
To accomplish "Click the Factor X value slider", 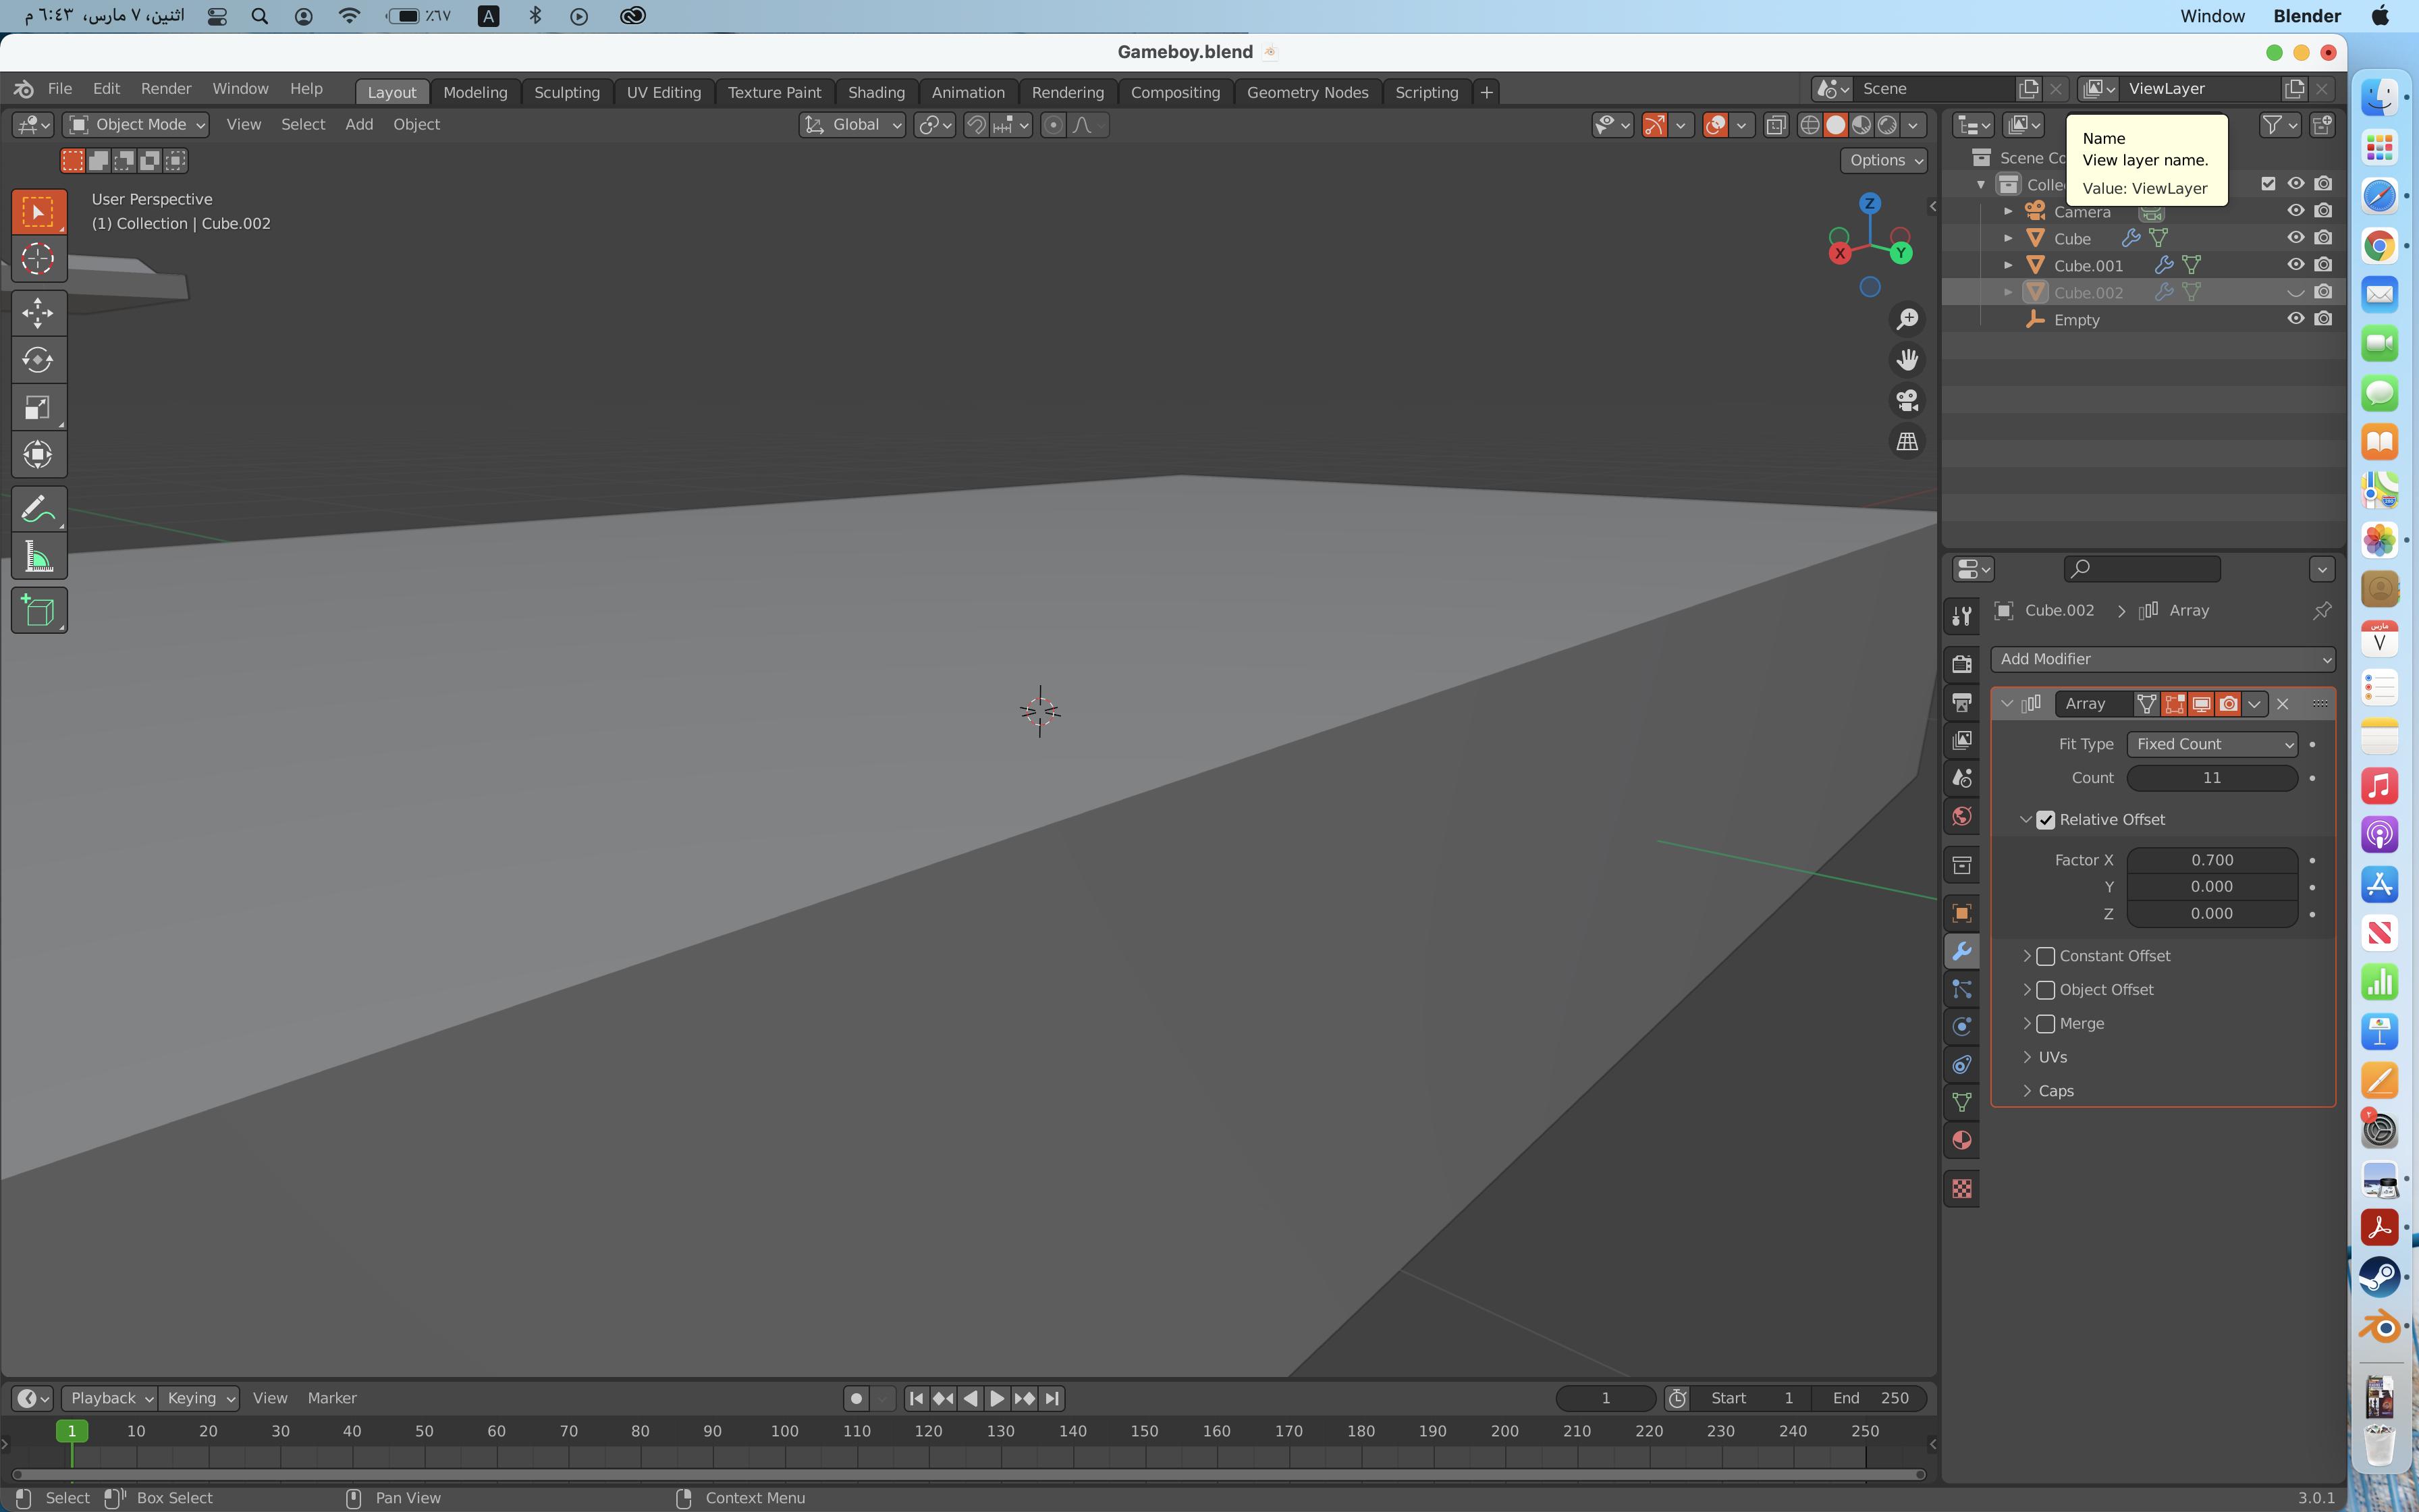I will [2211, 859].
